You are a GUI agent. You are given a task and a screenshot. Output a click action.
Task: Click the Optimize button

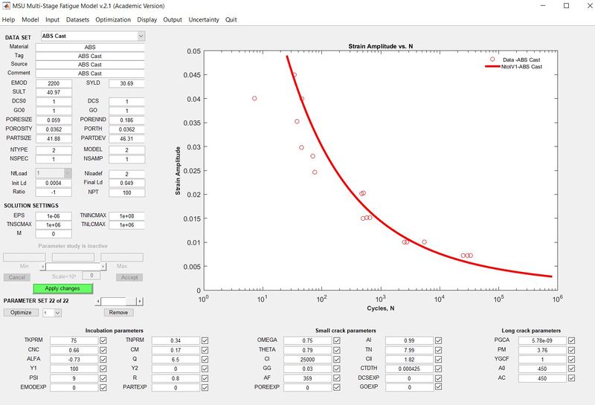coord(20,313)
